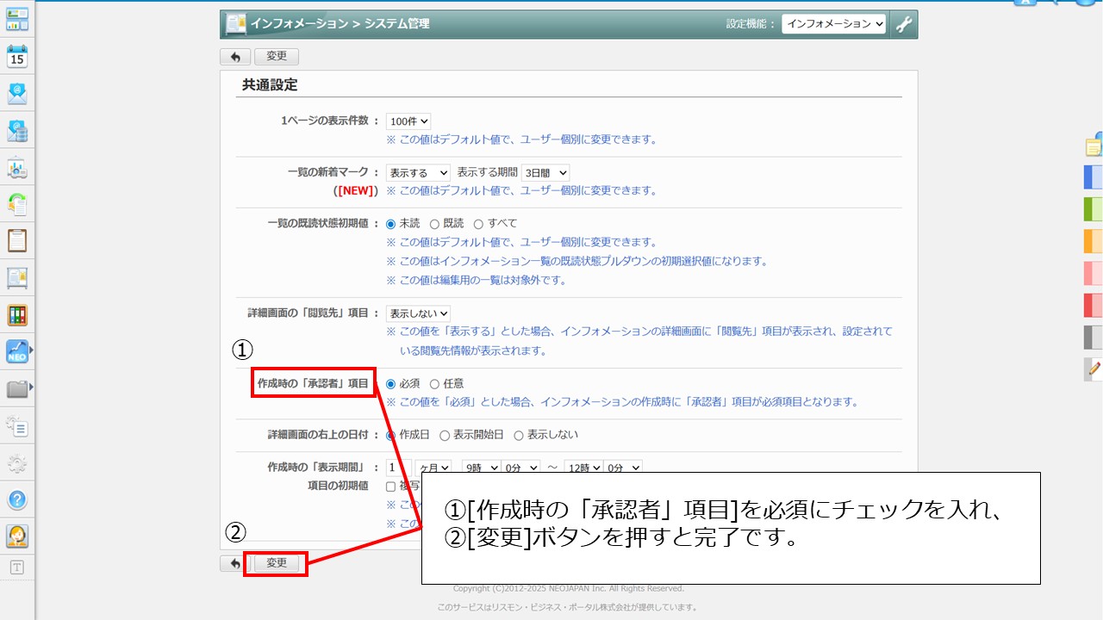The image size is (1103, 620).
Task: Click the pencil edit icon on right
Action: [x=1093, y=369]
